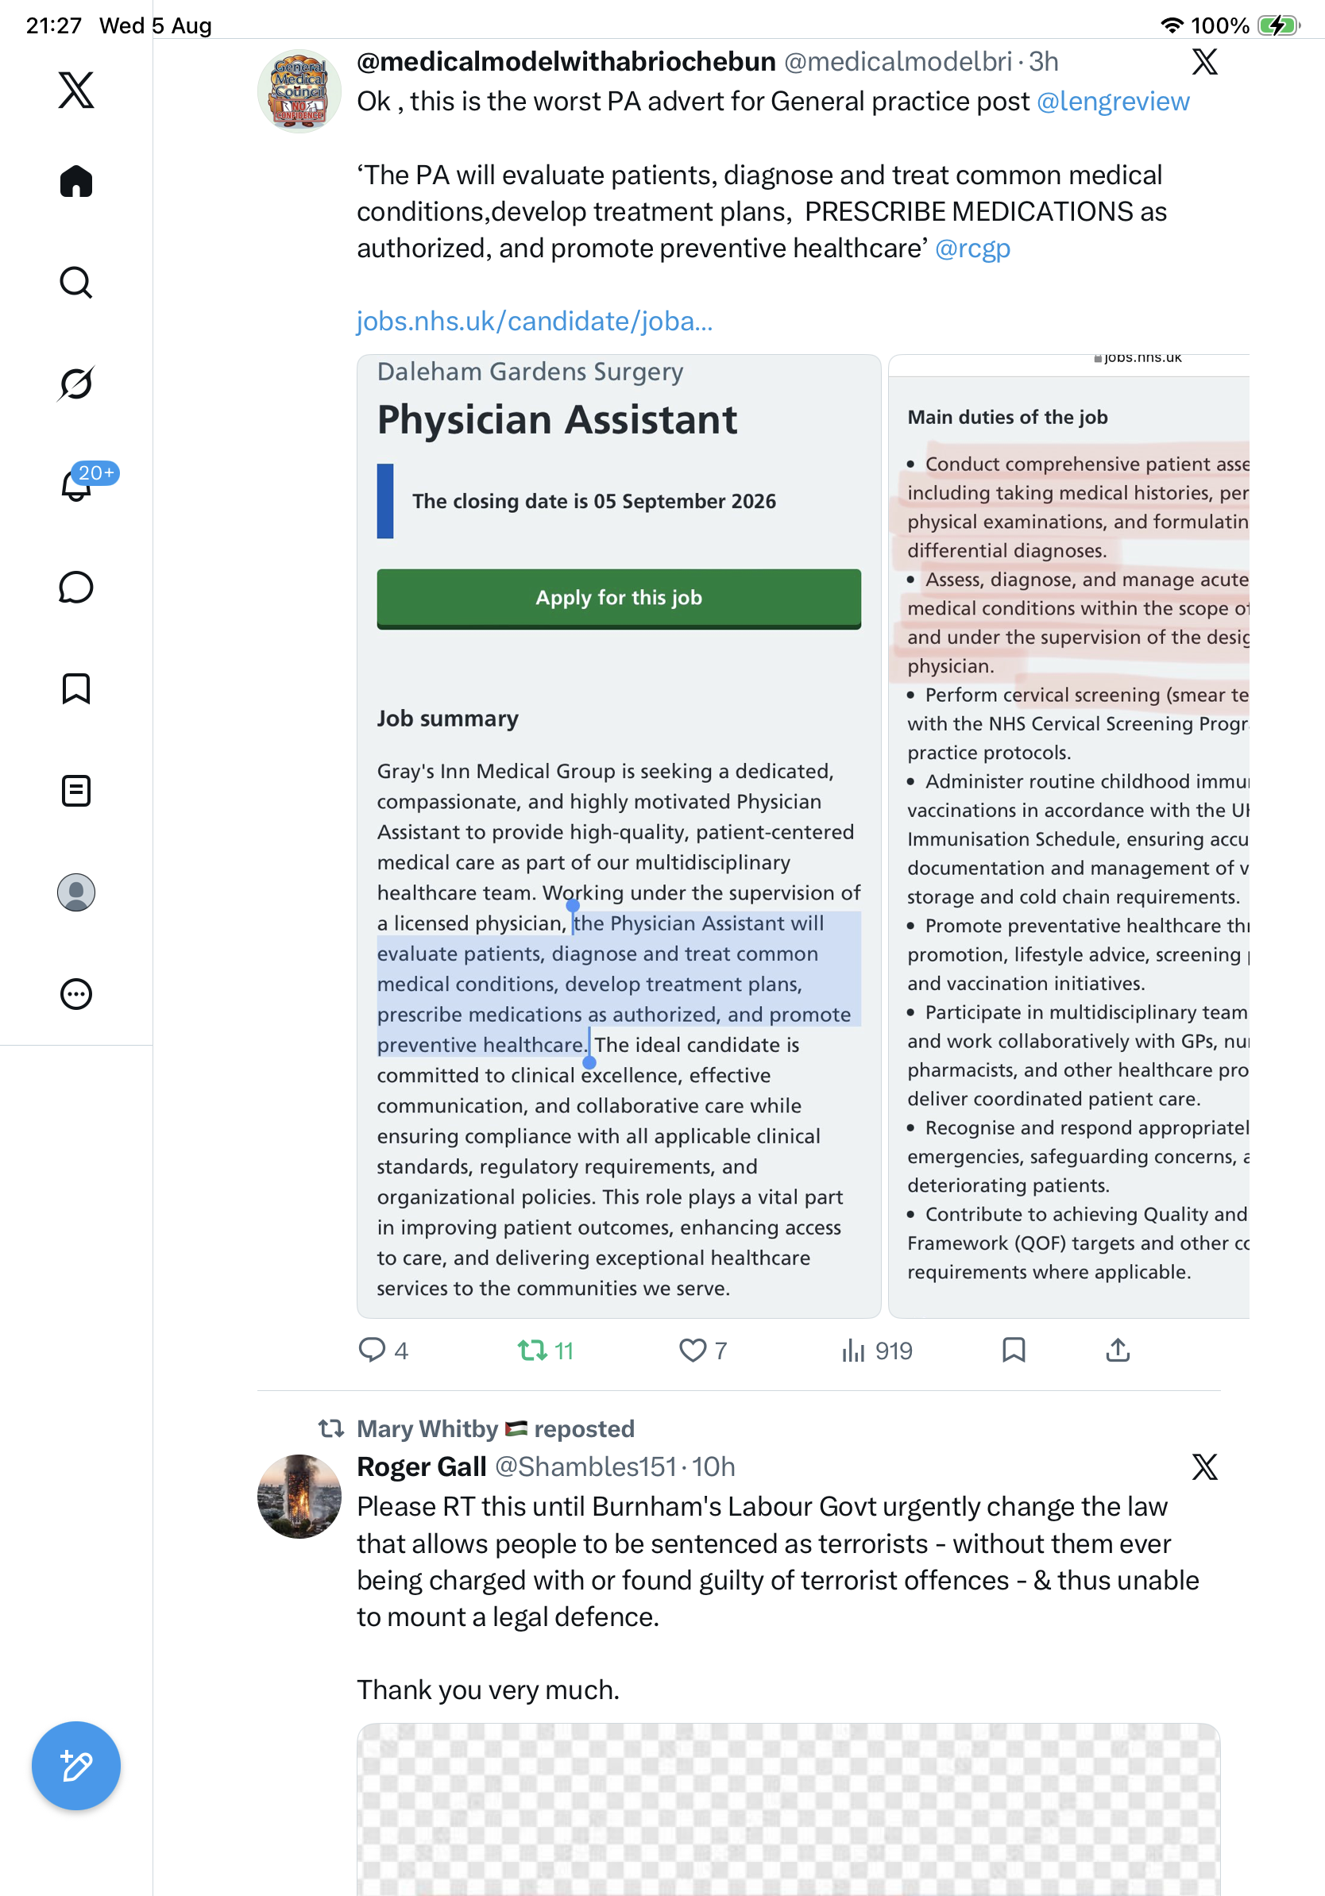Open Grok menu on Roger Gall post

(x=1204, y=1466)
